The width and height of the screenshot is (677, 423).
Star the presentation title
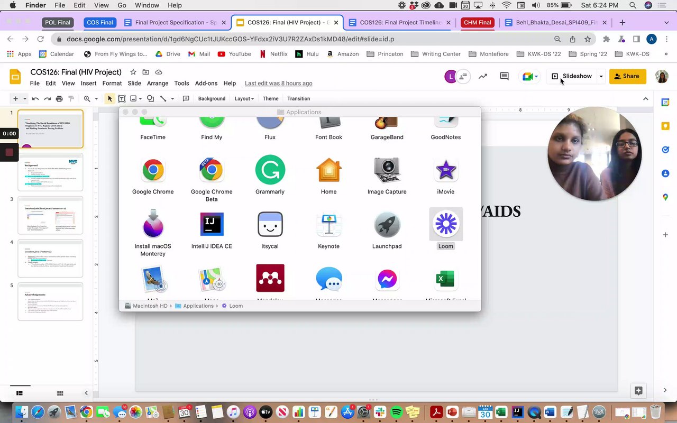(133, 72)
